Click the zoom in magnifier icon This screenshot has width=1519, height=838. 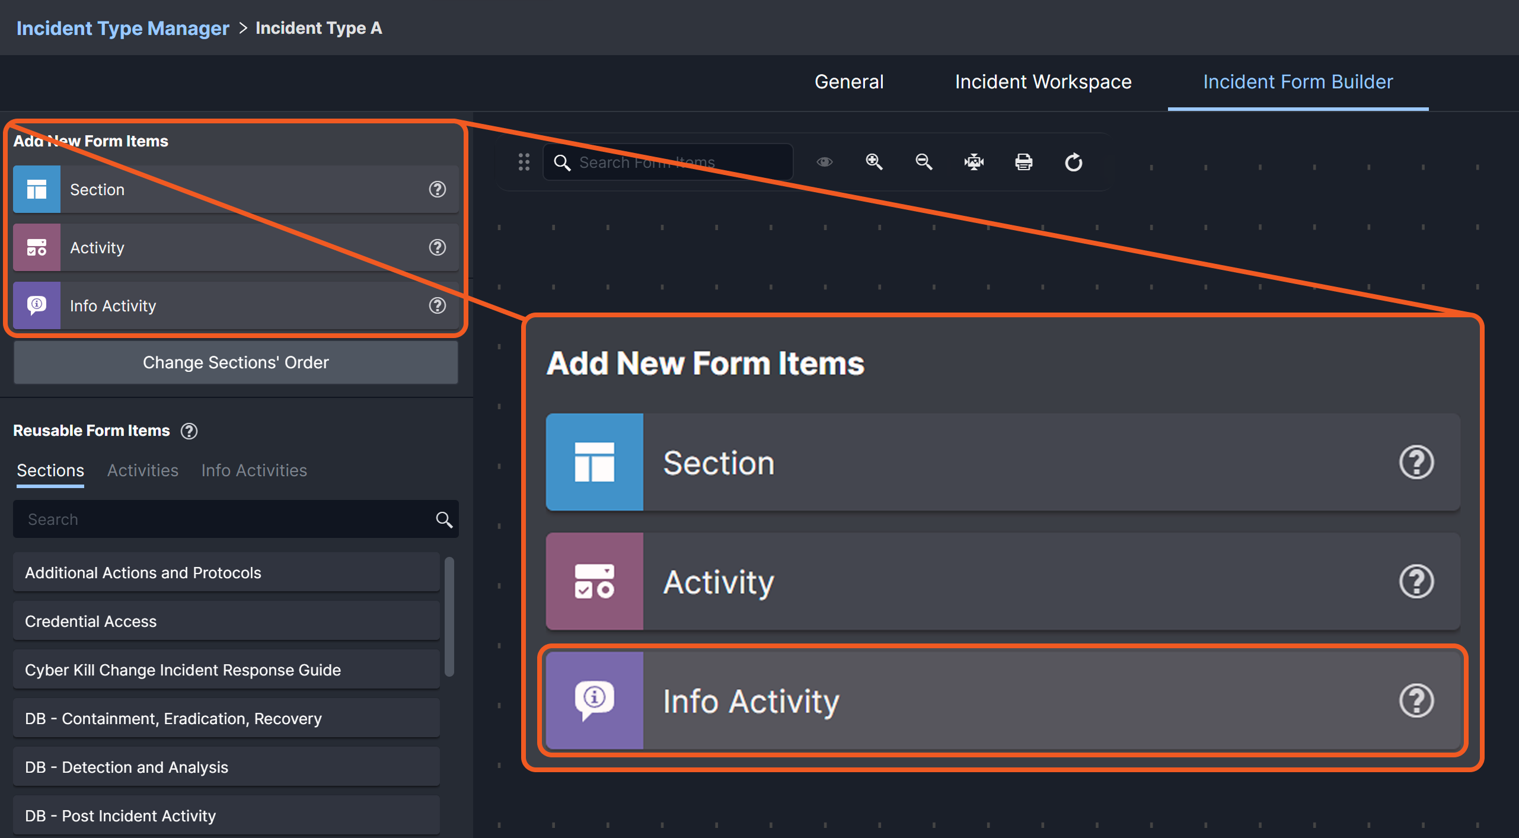coord(874,162)
